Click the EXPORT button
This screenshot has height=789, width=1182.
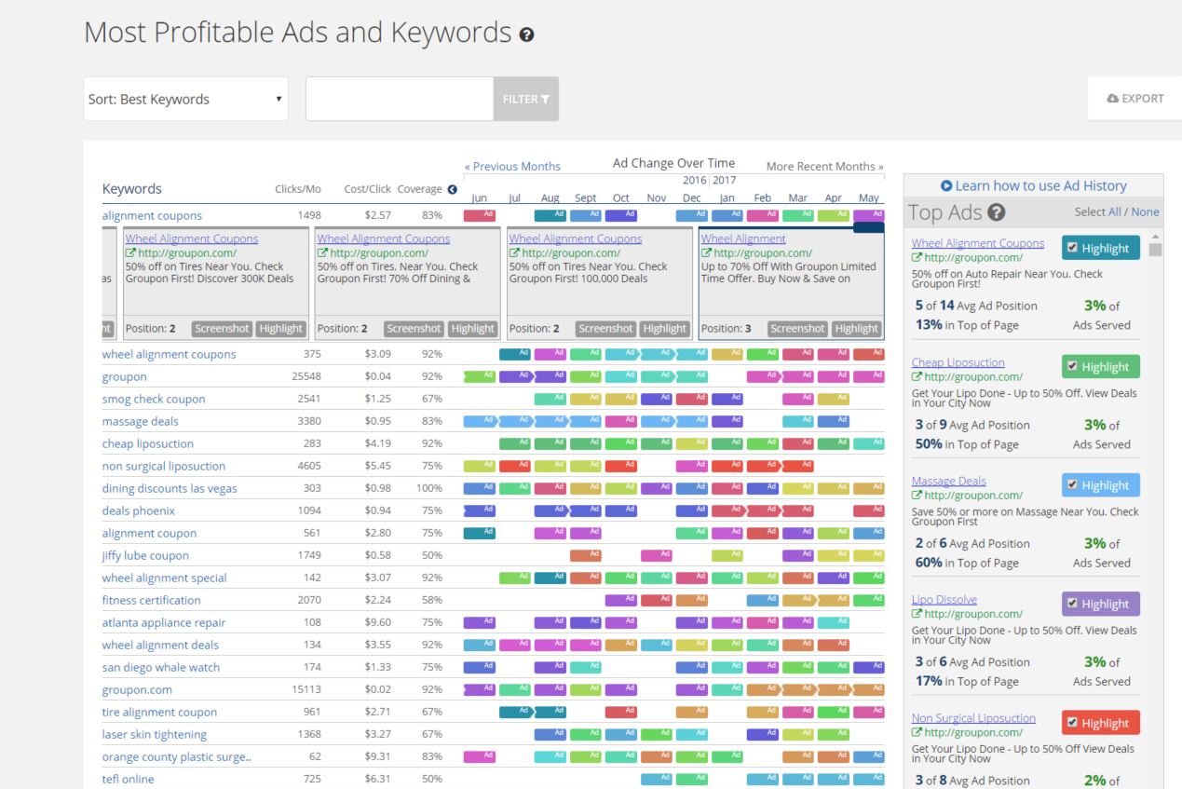coord(1134,99)
